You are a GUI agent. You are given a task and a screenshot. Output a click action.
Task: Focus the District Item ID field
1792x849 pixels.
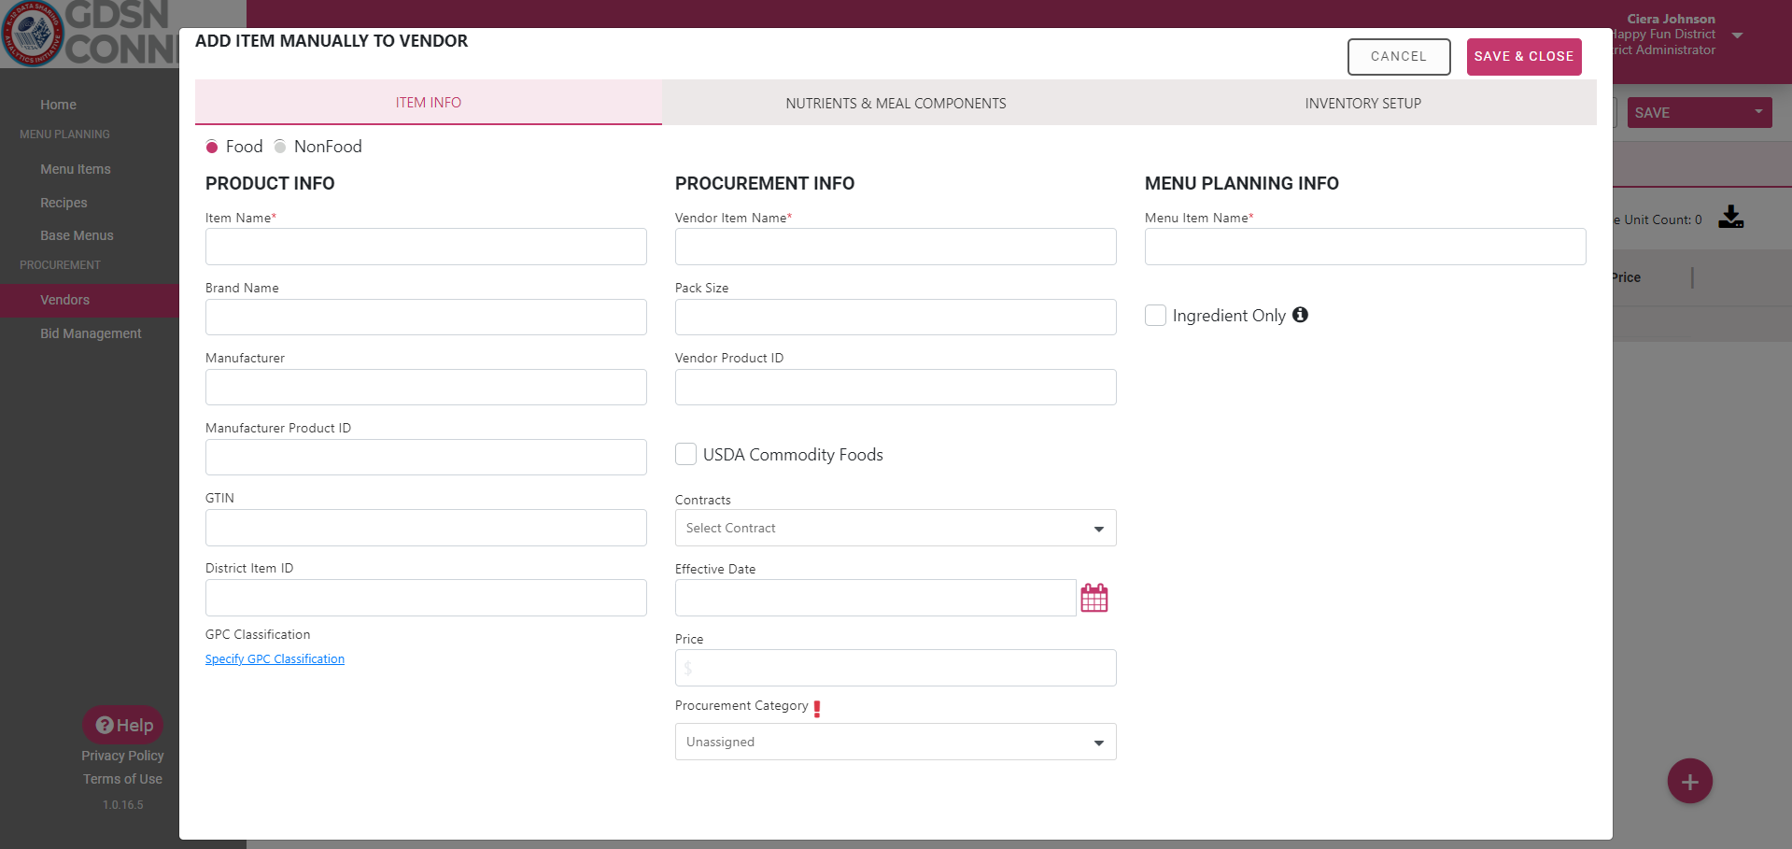[x=426, y=598]
